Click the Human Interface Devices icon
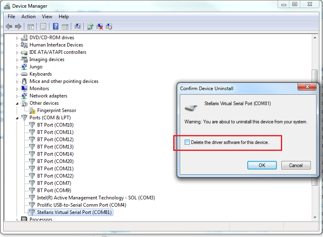This screenshot has width=323, height=237. pyautogui.click(x=24, y=44)
